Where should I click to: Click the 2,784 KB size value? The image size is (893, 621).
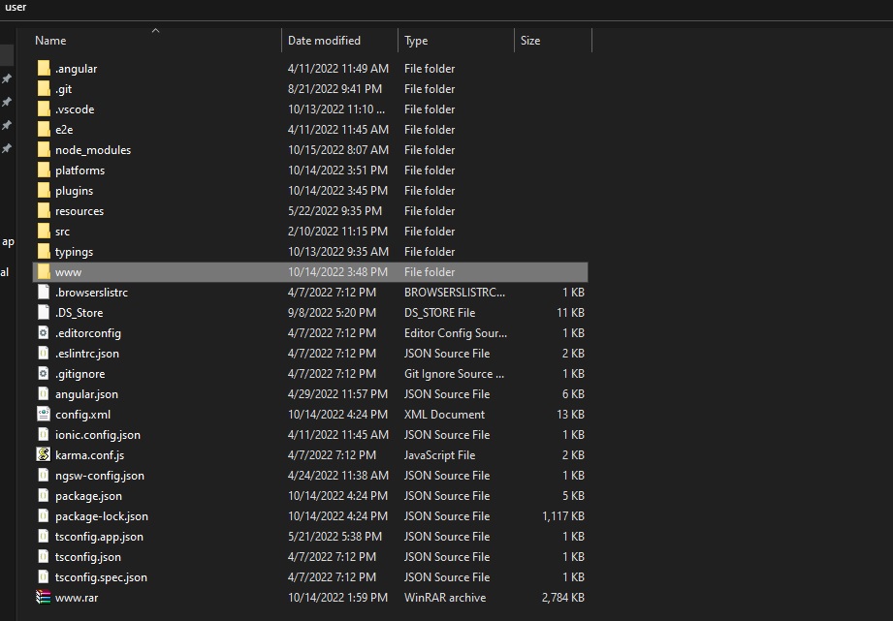[x=562, y=598]
